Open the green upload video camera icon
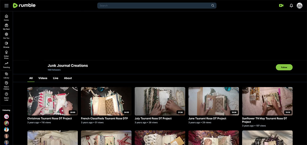 coord(281,6)
